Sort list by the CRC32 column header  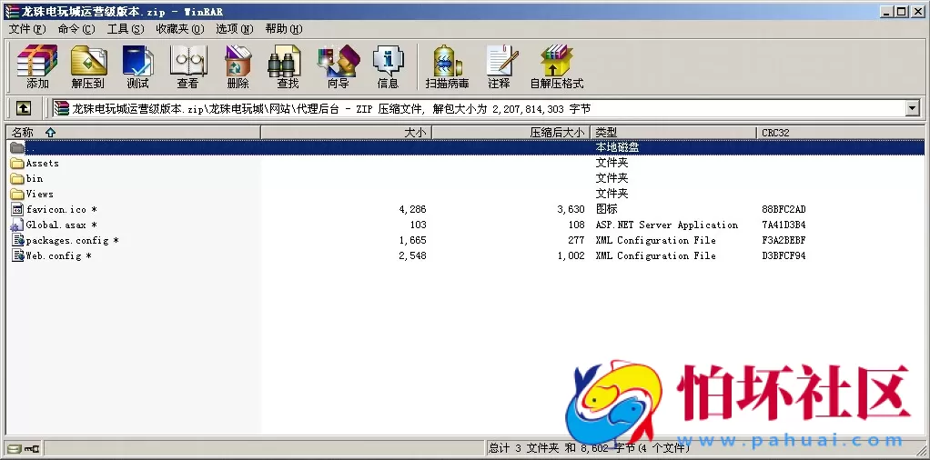pos(775,133)
